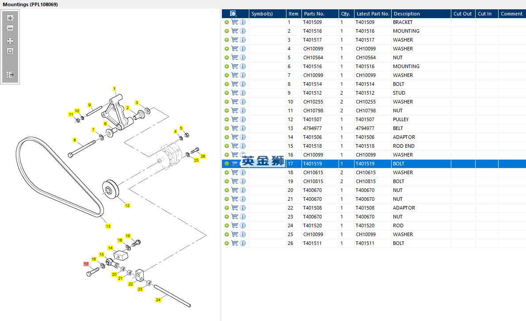Select the ROD END description cell
This screenshot has height=321, width=526.
(x=404, y=146)
